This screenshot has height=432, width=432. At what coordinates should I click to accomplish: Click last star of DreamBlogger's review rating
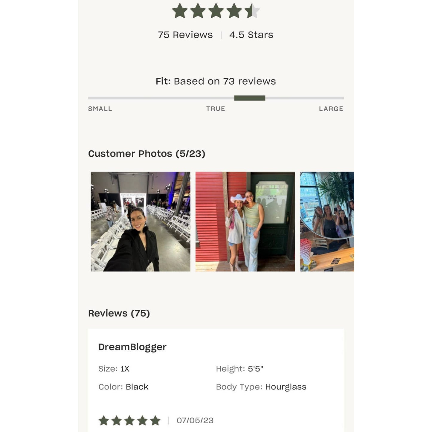[155, 420]
